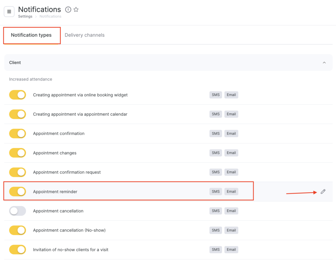The width and height of the screenshot is (336, 262).
Task: Disable Creating appointment via online booking widget
Action: [x=17, y=95]
